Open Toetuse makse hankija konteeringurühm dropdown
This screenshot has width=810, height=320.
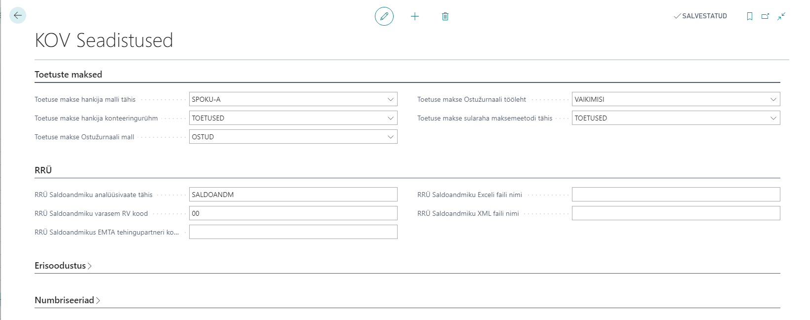click(x=390, y=118)
